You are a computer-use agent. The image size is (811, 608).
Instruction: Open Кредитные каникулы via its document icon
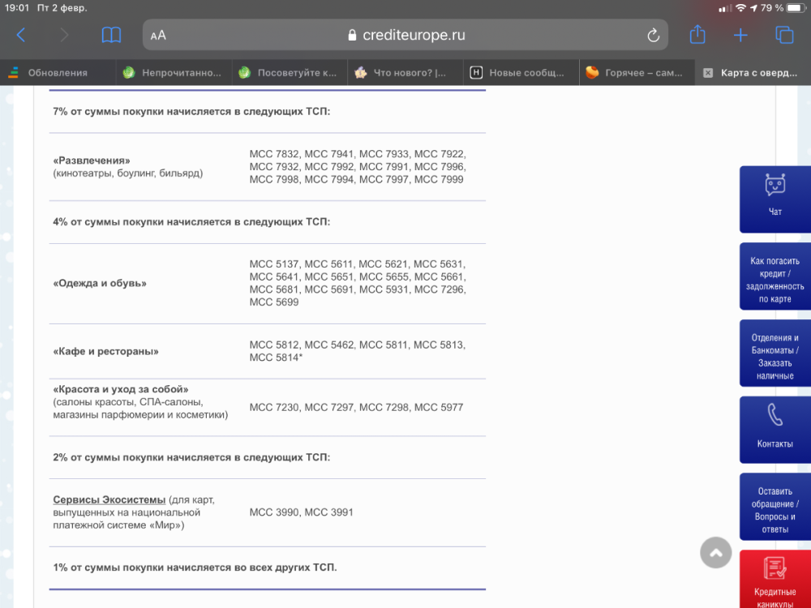pos(775,567)
